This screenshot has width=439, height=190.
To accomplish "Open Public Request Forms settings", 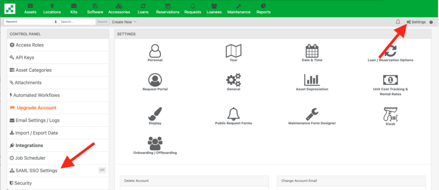I will coord(234,116).
